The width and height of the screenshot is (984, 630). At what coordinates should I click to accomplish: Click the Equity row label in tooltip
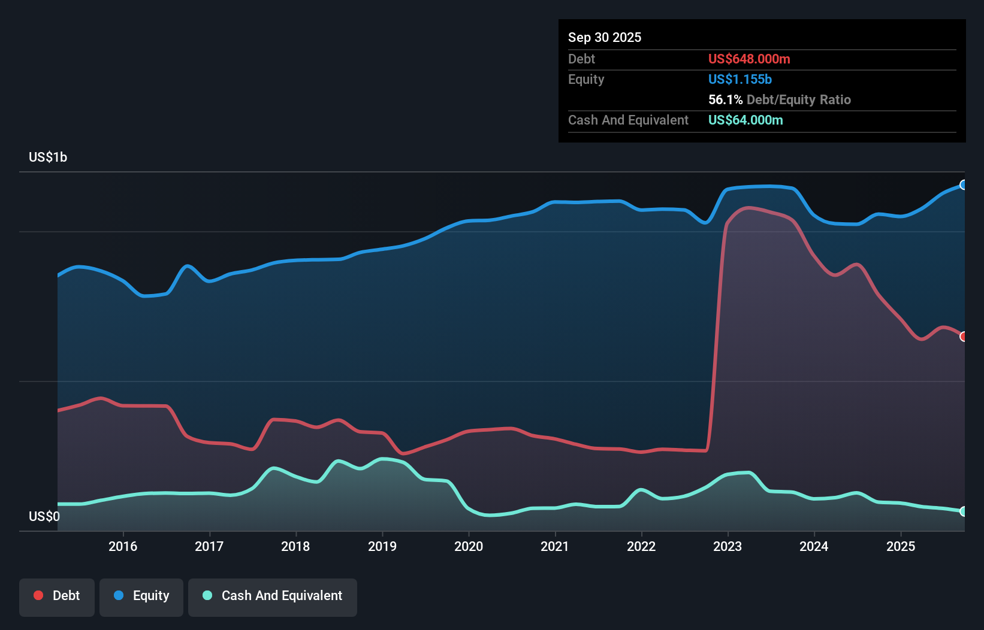coord(586,79)
